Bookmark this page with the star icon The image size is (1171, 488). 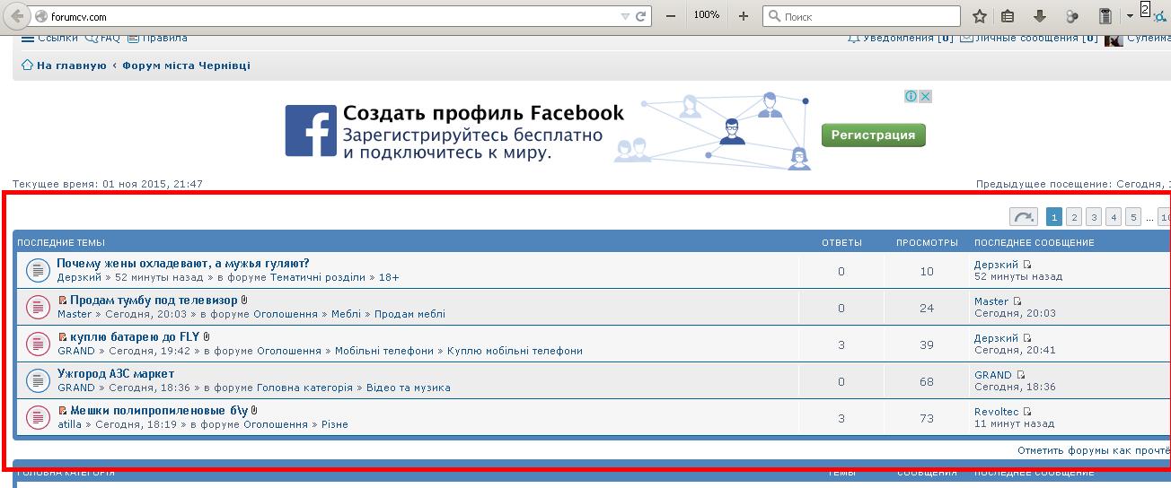tap(980, 16)
